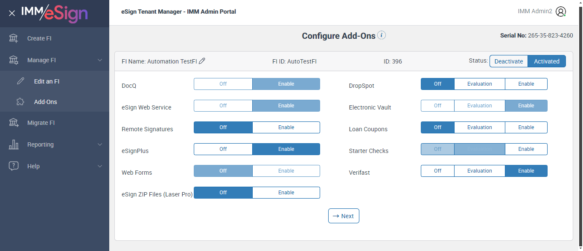Screen dimensions: 583x251
Task: Click the Manage FI bank-gear icon
Action: pyautogui.click(x=14, y=60)
